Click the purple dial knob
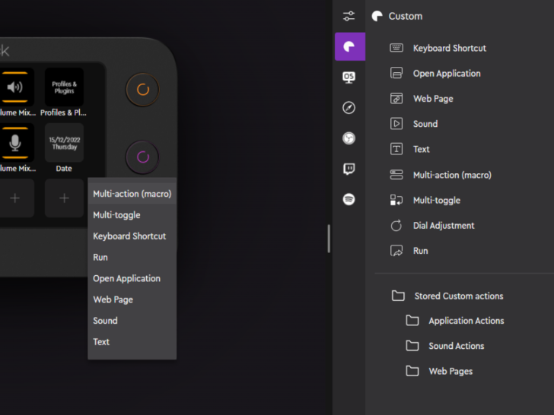The height and width of the screenshot is (415, 554). [x=143, y=157]
